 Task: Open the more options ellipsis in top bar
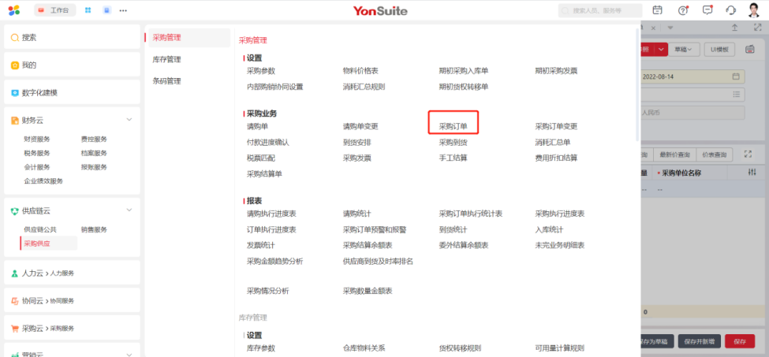pos(123,10)
